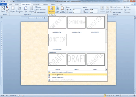The height and width of the screenshot is (97, 136).
Task: Click the Undo icon in Quick Access
Action: pyautogui.click(x=7, y=1)
